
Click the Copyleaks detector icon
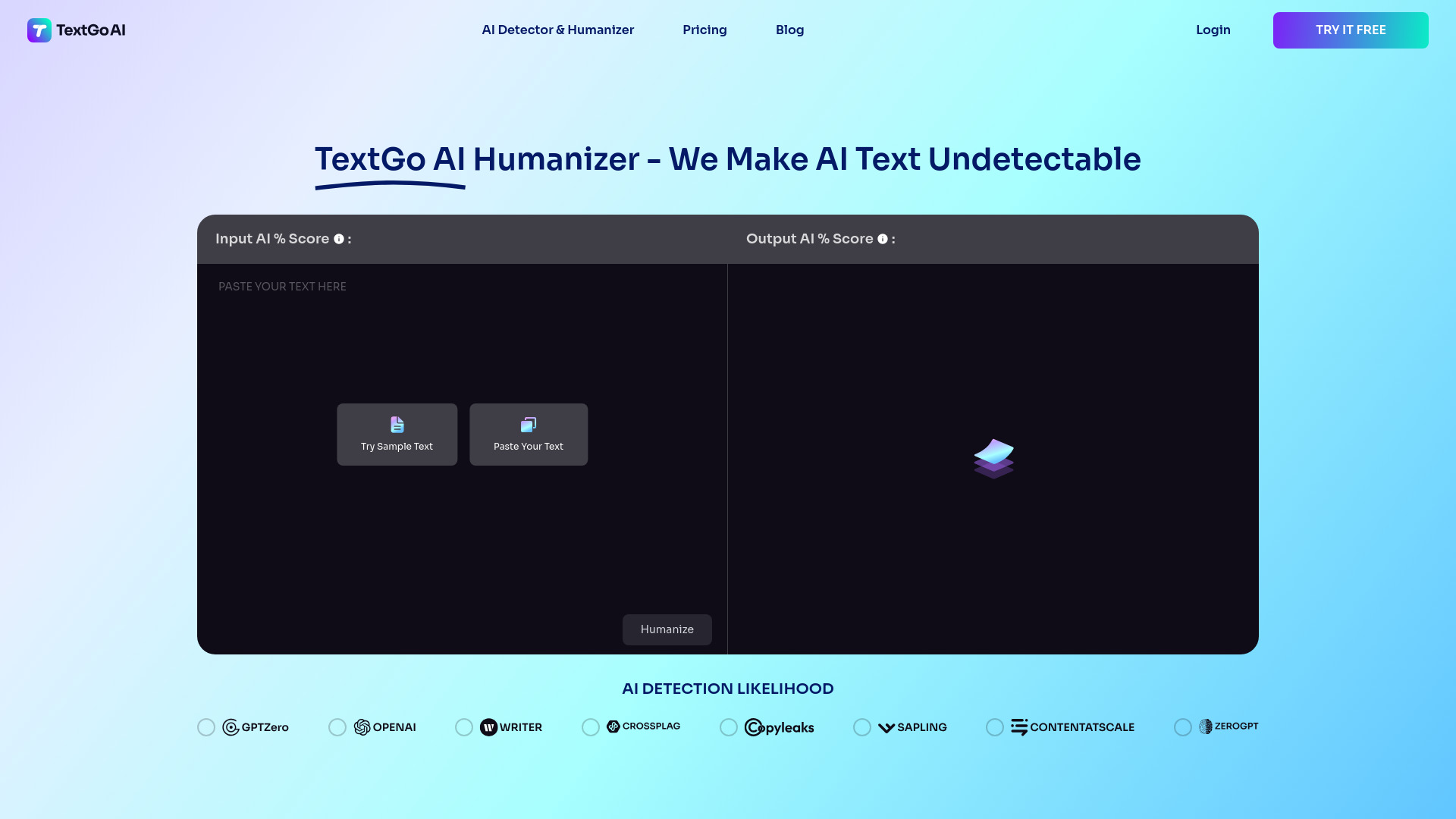click(779, 727)
